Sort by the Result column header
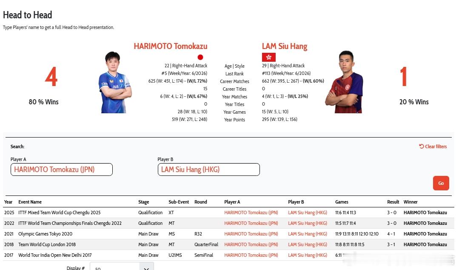 coord(393,202)
